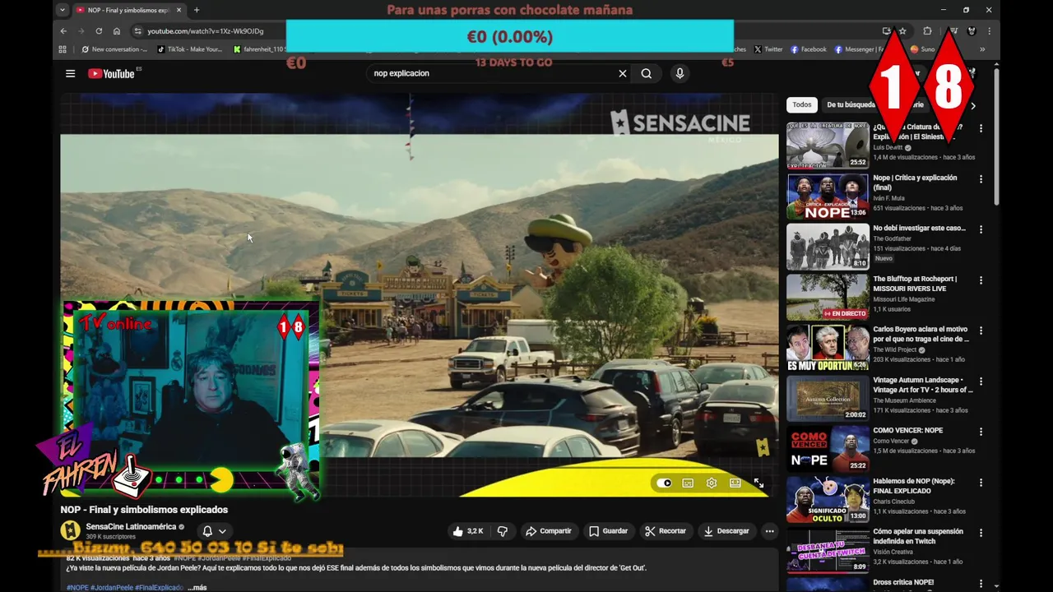Open SensaCine Latinoamérica channel avatar
This screenshot has width=1053, height=592.
pos(71,530)
